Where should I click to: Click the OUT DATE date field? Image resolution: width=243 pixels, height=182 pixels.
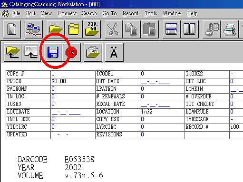pos(162,82)
